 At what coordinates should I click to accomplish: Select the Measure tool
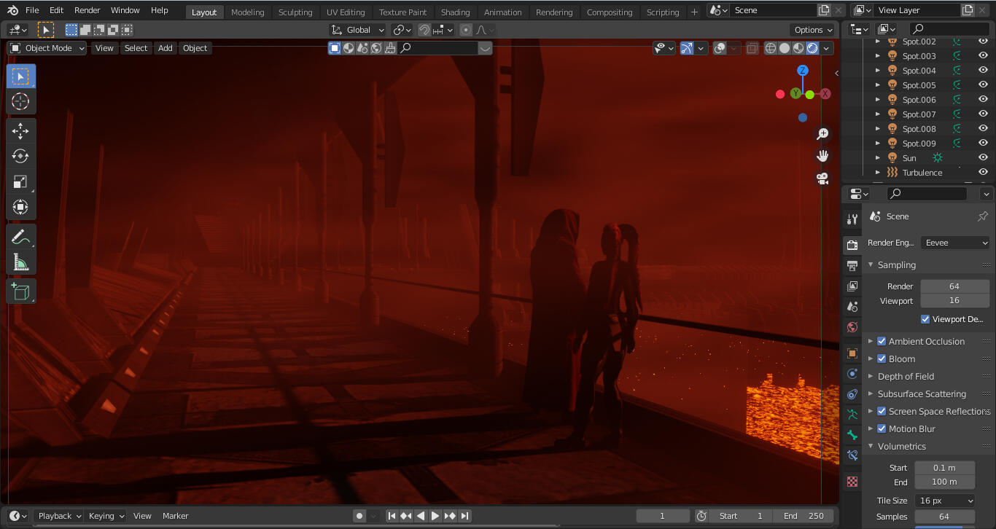pyautogui.click(x=20, y=262)
